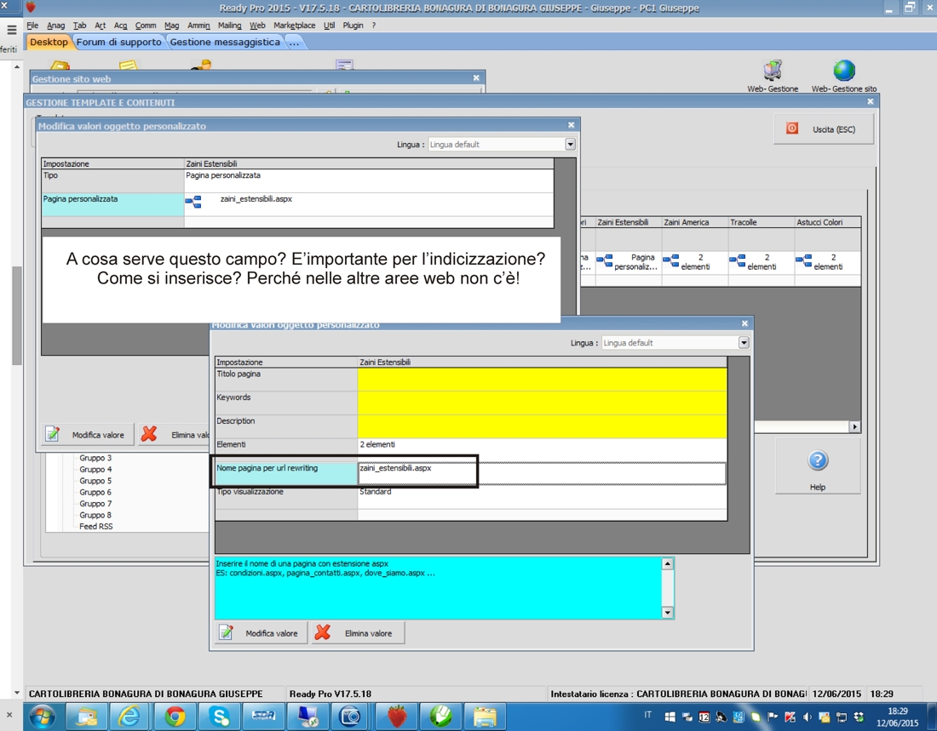The height and width of the screenshot is (731, 937).
Task: Click the red icon on Uscita (ESC)
Action: point(792,128)
